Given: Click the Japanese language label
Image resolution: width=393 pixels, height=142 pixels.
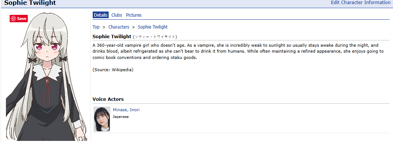Looking at the screenshot, I should (120, 117).
